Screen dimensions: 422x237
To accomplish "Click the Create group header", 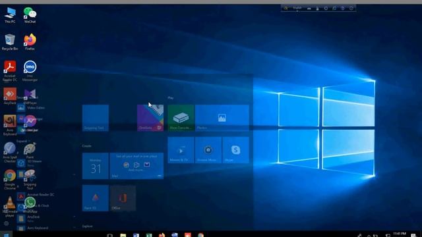I will coord(86,146).
